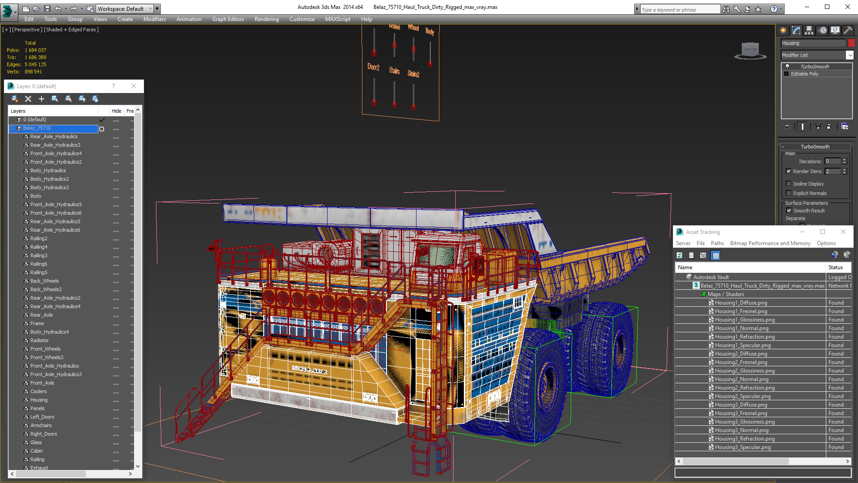The width and height of the screenshot is (858, 483).
Task: Set 0 (default) layer as current via checkmark
Action: pos(102,120)
